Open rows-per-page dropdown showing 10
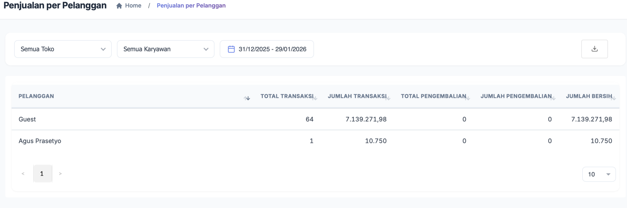The height and width of the screenshot is (208, 627). coord(599,174)
